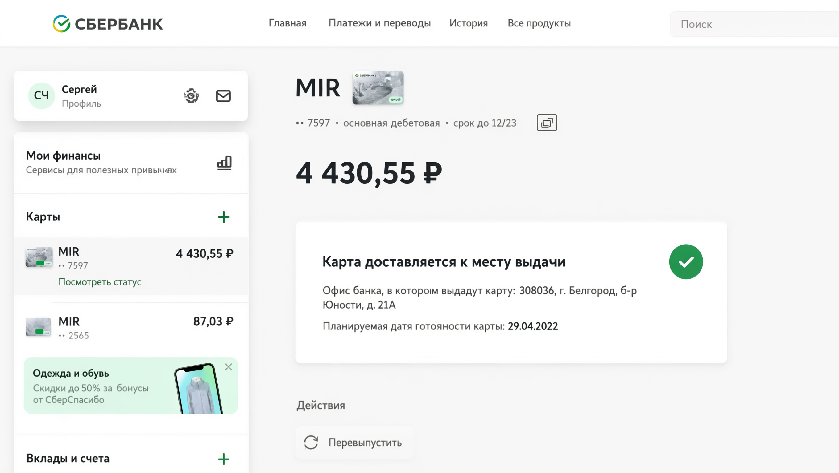Focus the Поиск search field
This screenshot has width=839, height=473.
pos(754,24)
